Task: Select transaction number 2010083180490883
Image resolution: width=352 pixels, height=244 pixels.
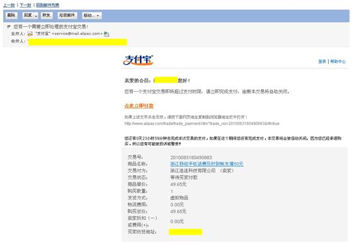Action: tap(191, 157)
